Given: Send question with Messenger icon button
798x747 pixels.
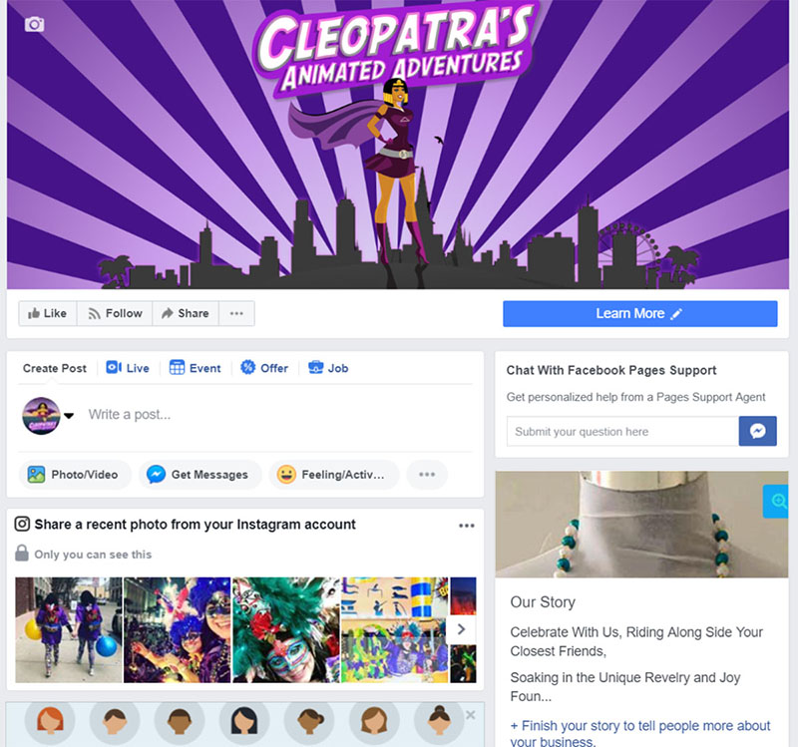Looking at the screenshot, I should click(757, 431).
